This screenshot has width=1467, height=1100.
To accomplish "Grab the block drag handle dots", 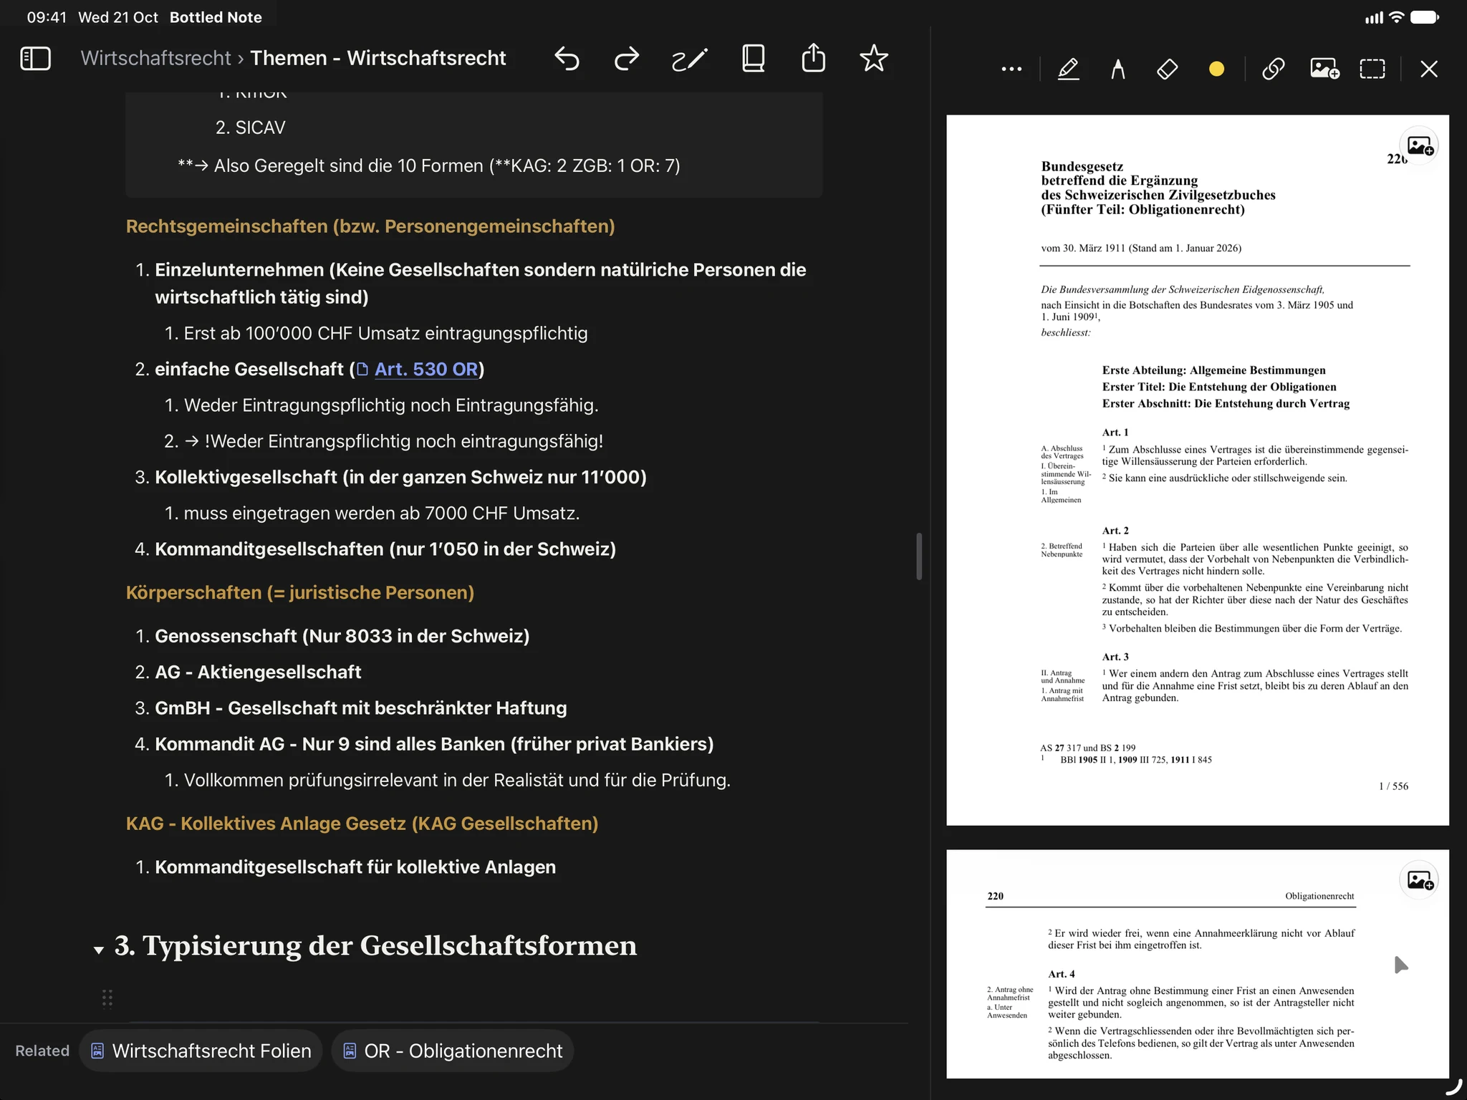I will (107, 998).
